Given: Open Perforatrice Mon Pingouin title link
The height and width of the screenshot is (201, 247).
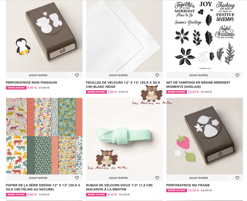Looking at the screenshot, I should tap(31, 82).
